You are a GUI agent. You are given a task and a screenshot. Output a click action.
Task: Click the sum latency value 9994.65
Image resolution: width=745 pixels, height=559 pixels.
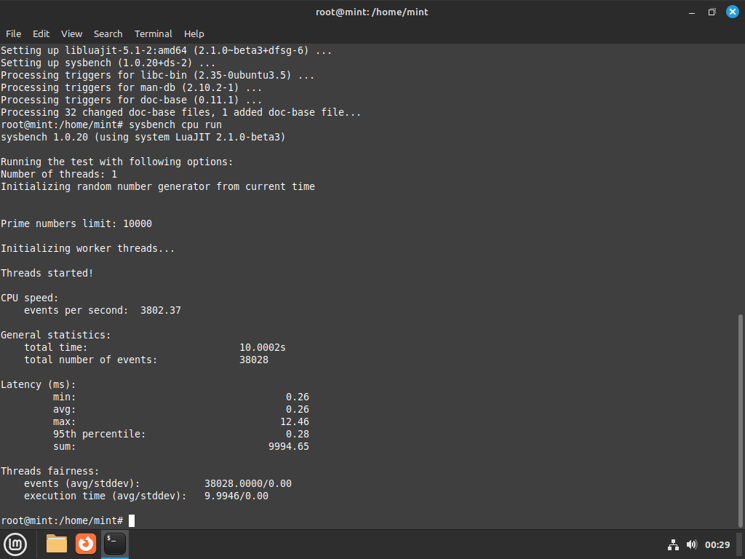click(289, 446)
